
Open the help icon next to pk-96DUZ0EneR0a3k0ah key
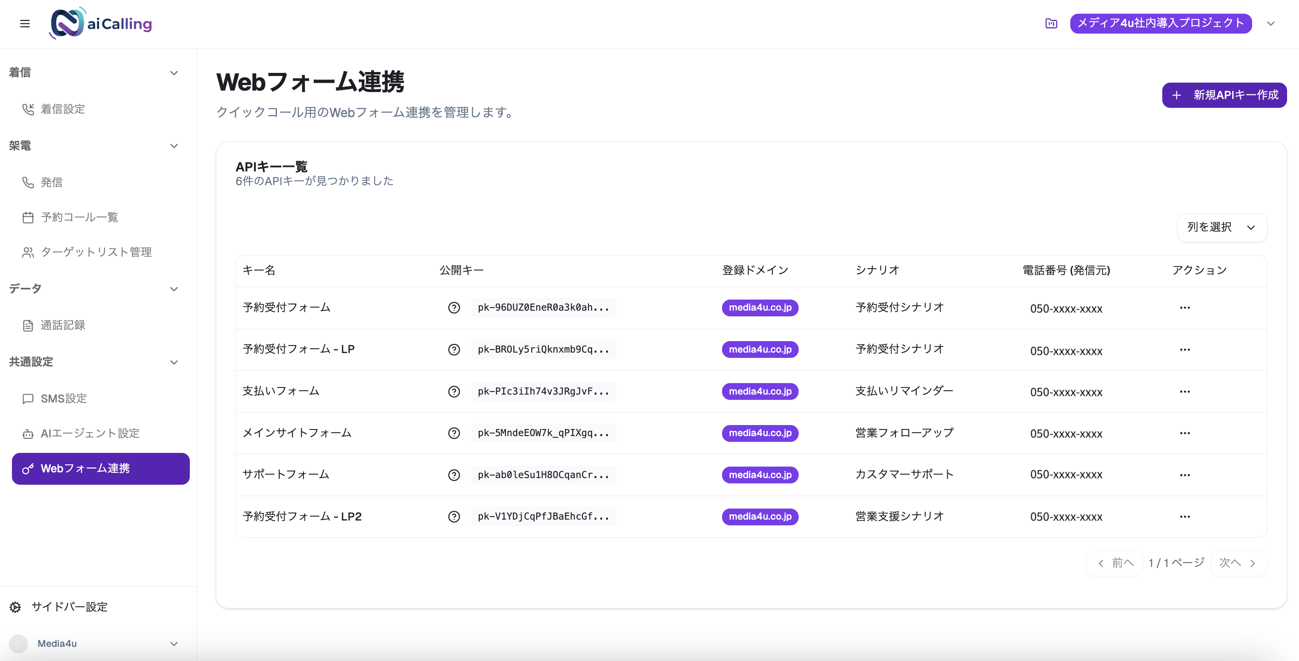click(454, 308)
